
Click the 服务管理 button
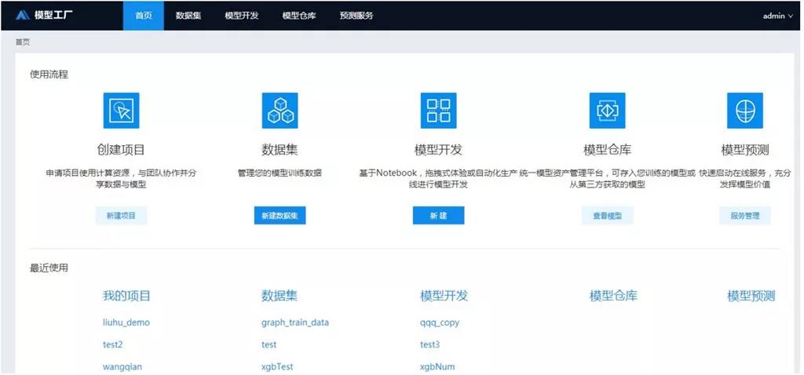(744, 216)
